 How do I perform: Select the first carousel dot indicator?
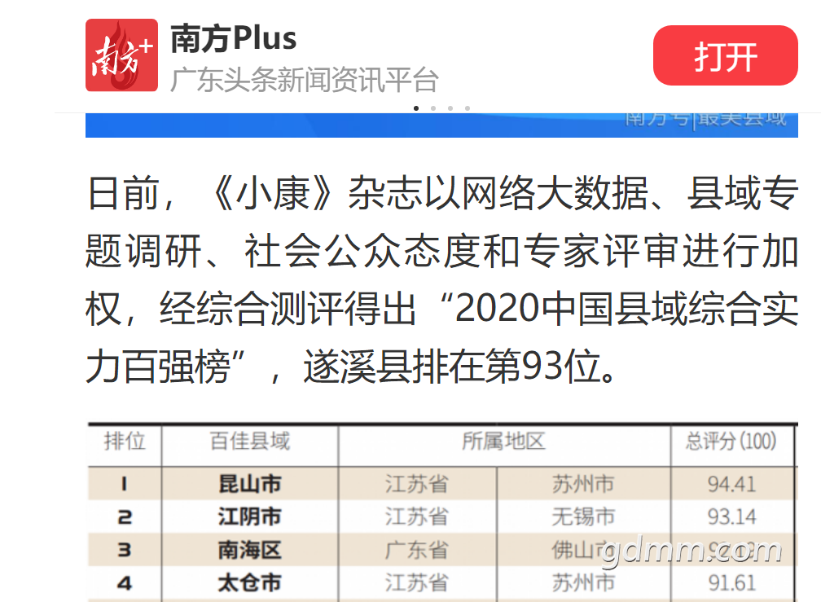click(x=416, y=108)
